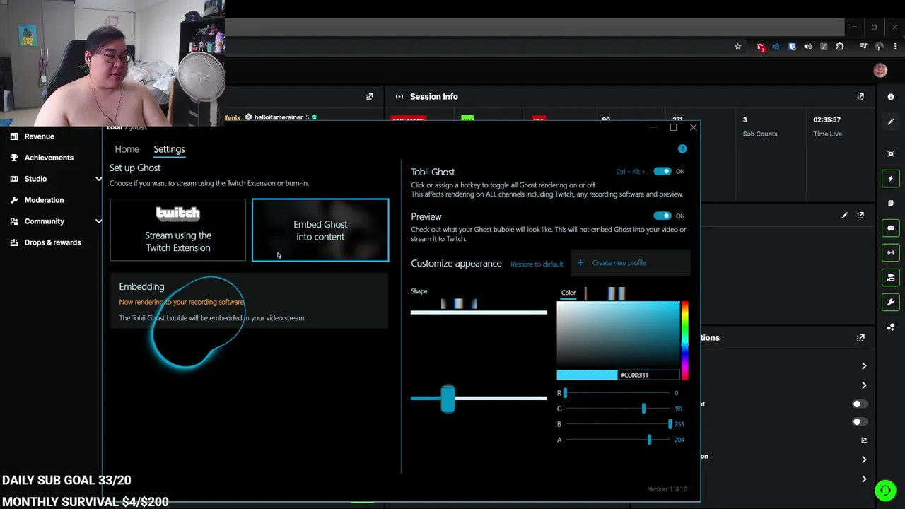Choose Stream using the Twitch Extension
This screenshot has width=905, height=509.
coord(178,230)
